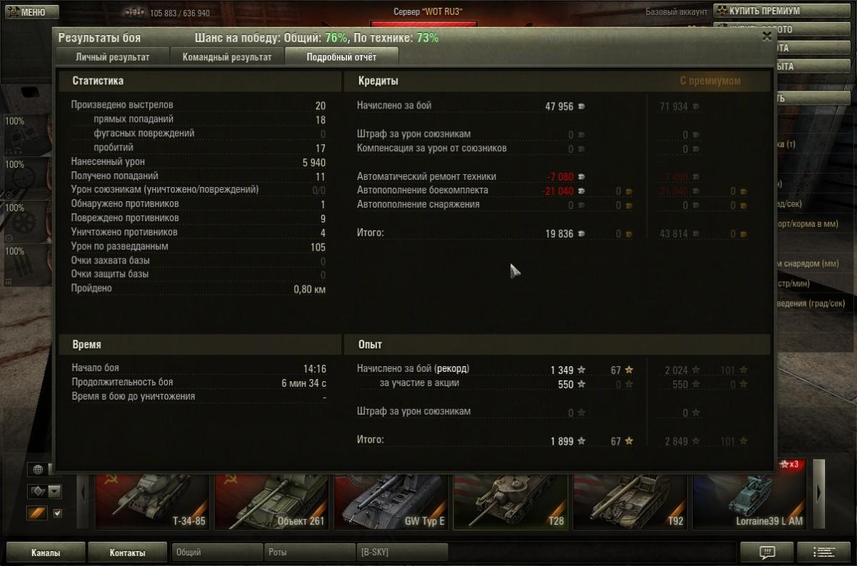Screen dimensions: 857x566
Task: Open the nation filter globe icon
Action: click(37, 469)
